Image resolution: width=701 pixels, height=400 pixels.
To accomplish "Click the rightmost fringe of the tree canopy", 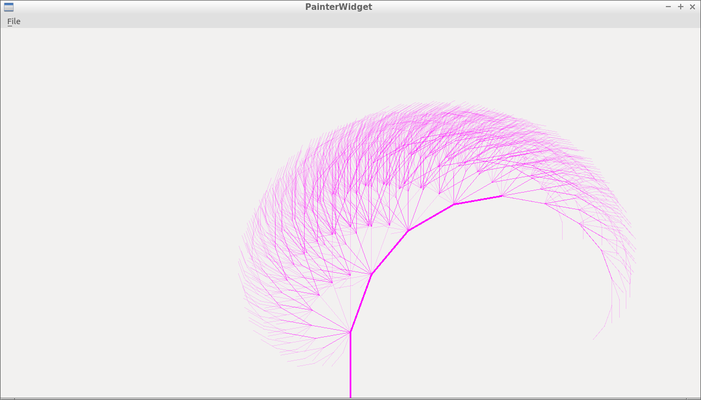I will (635, 247).
